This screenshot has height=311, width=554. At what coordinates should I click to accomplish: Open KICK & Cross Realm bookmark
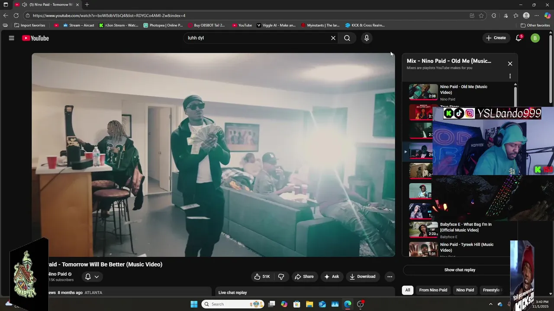[x=365, y=25]
